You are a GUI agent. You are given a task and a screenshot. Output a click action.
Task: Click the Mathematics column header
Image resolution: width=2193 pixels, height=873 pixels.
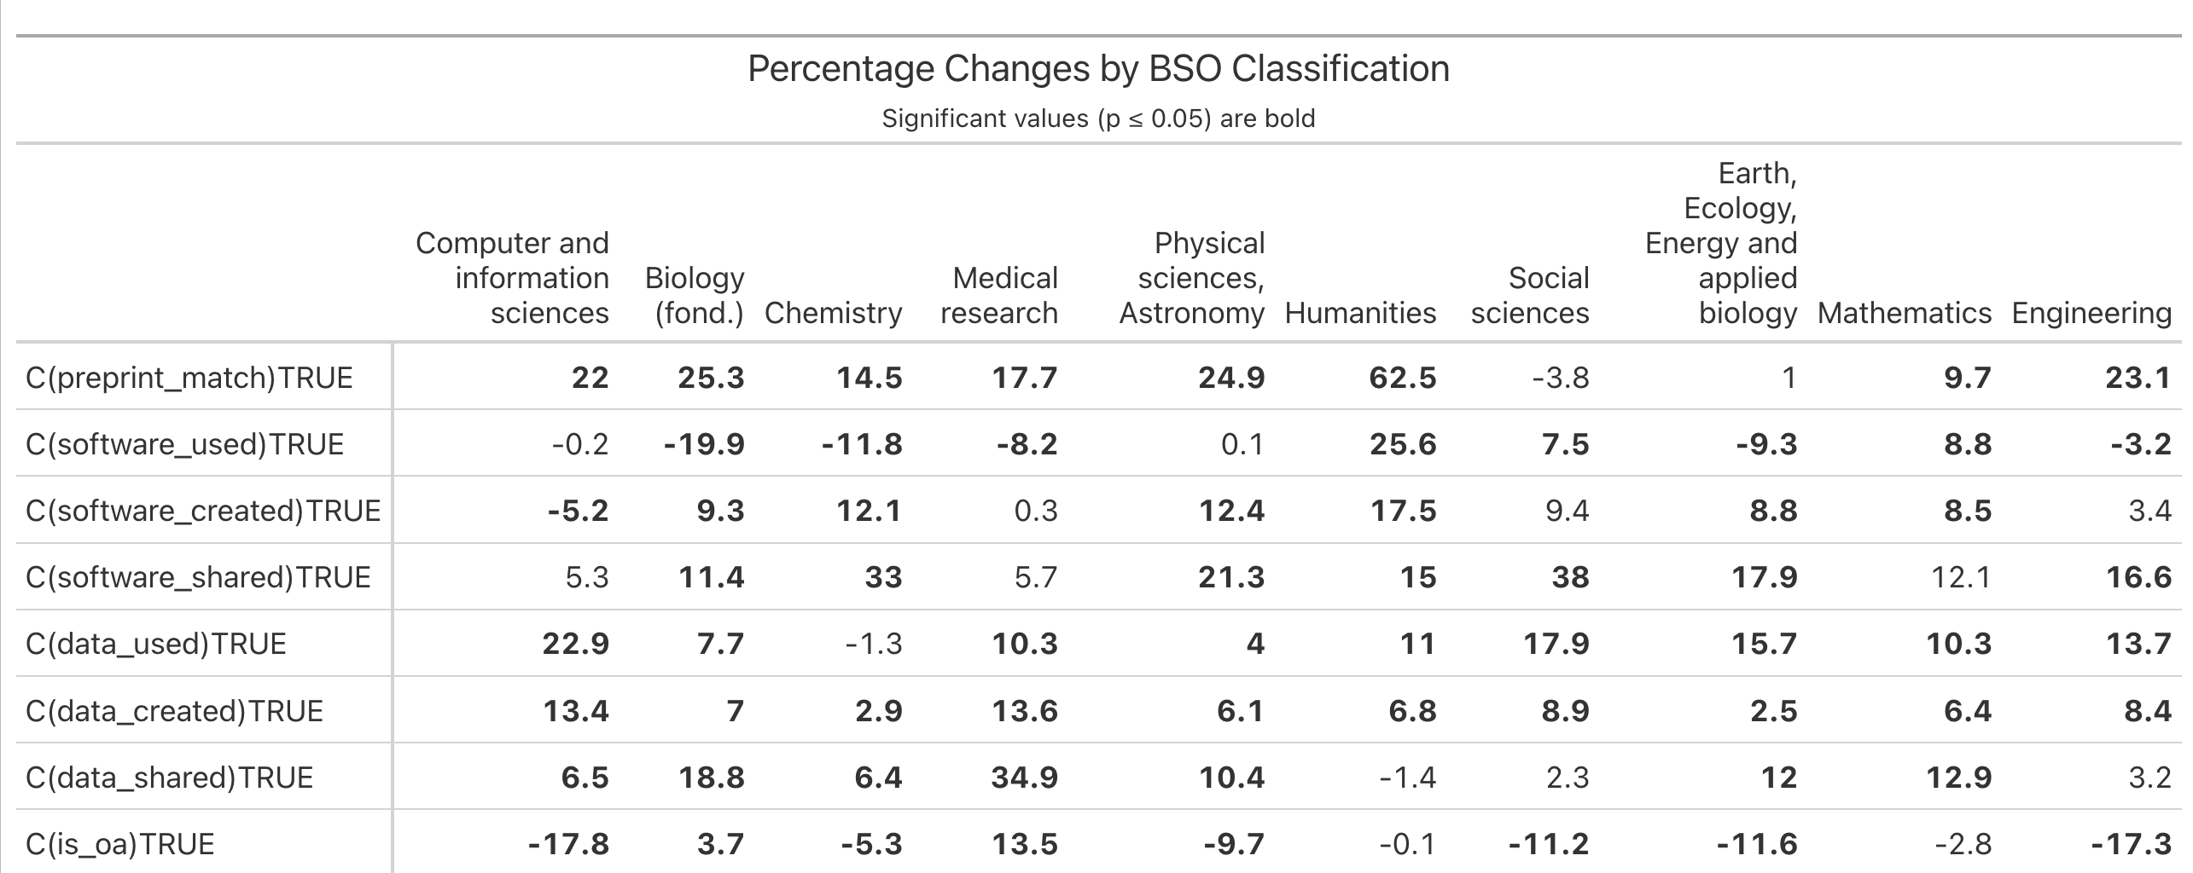pyautogui.click(x=1904, y=313)
